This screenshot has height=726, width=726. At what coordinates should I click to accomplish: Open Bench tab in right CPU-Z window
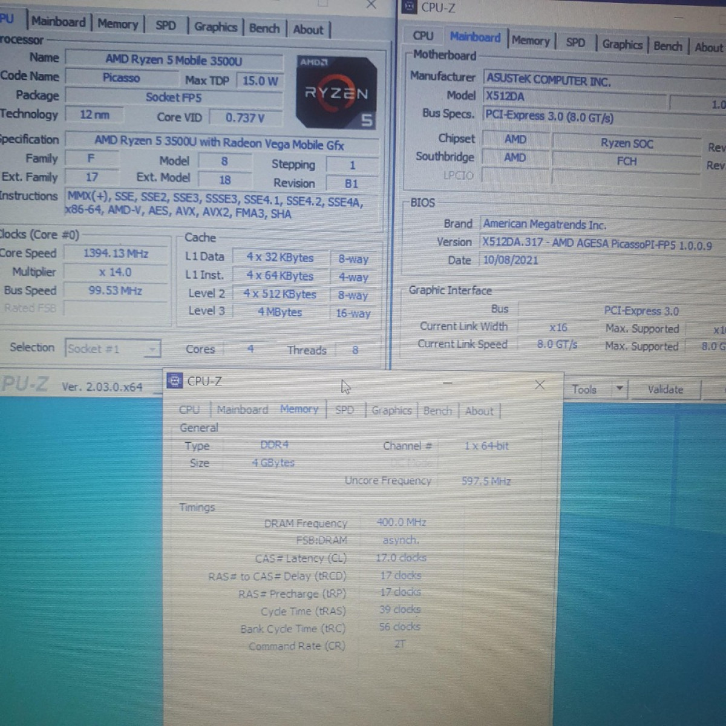[668, 46]
